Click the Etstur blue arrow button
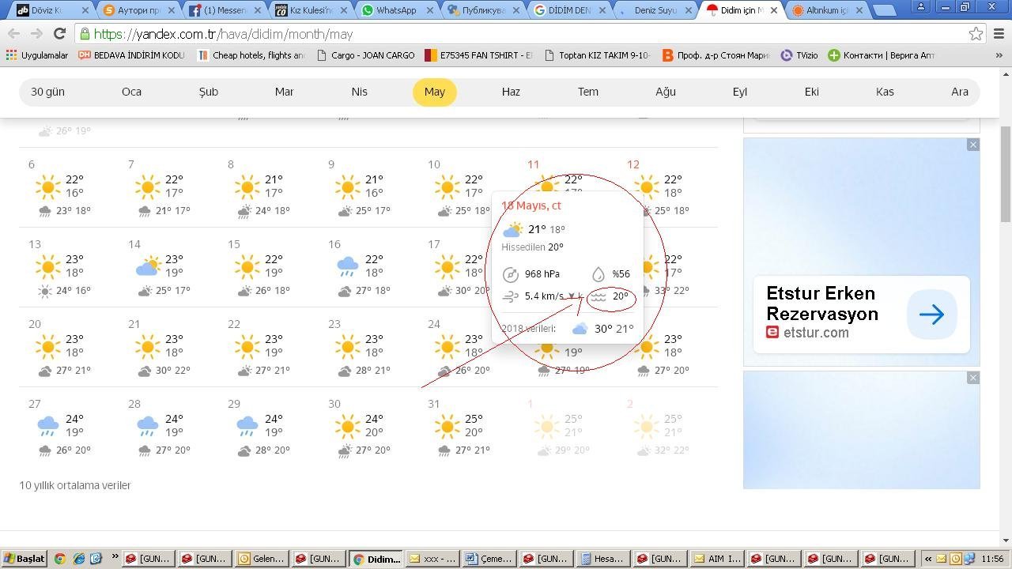The image size is (1012, 569). (x=931, y=315)
